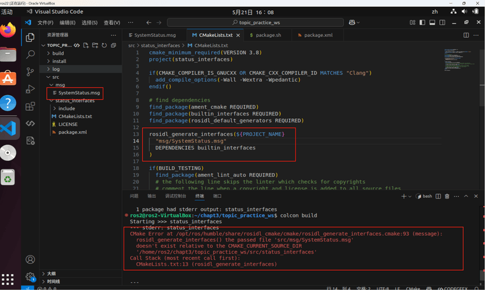Open editor more actions ellipsis
Screen dimensions: 485x290
point(475,35)
